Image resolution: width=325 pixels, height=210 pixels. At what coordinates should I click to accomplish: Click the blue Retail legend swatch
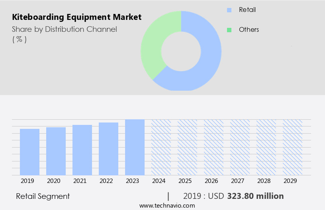pyautogui.click(x=229, y=10)
